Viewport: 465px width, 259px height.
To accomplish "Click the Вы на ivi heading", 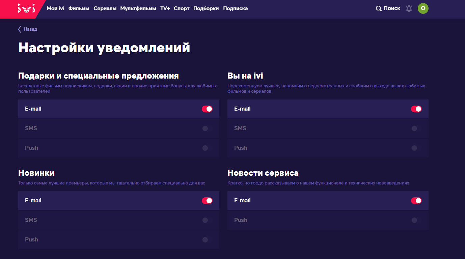I will coord(245,76).
